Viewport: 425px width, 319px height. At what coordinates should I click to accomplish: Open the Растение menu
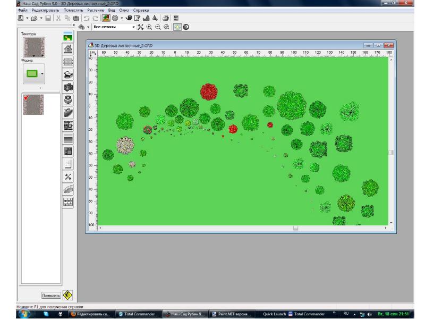(x=96, y=10)
